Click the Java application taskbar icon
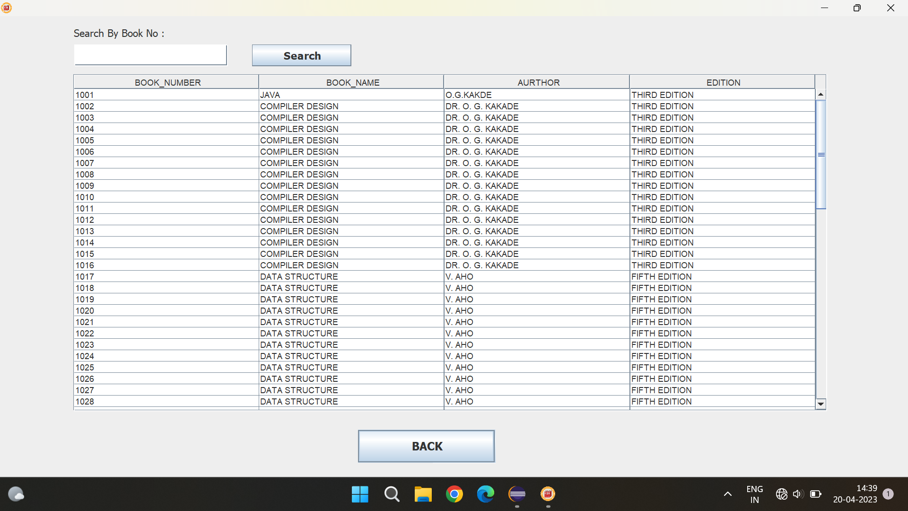 pos(548,494)
